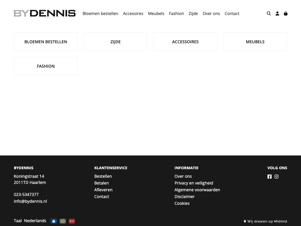Click the ByDennis logo

pyautogui.click(x=45, y=13)
